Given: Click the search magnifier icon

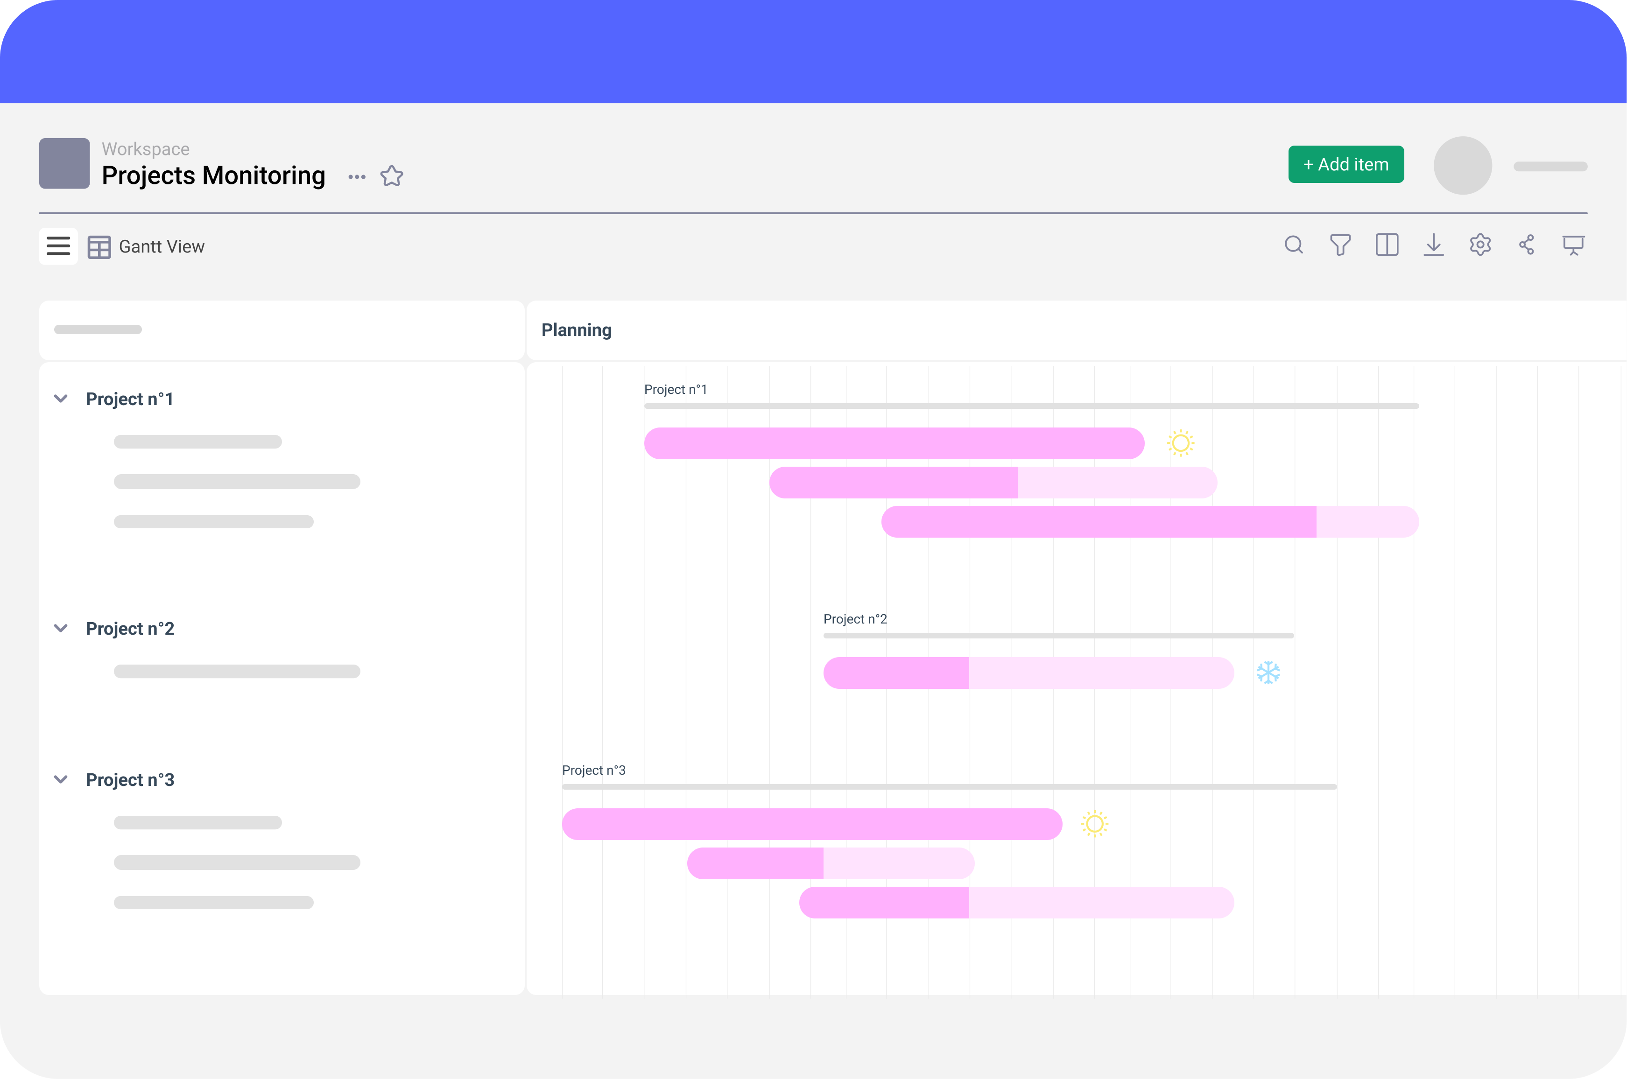Looking at the screenshot, I should click(x=1293, y=245).
